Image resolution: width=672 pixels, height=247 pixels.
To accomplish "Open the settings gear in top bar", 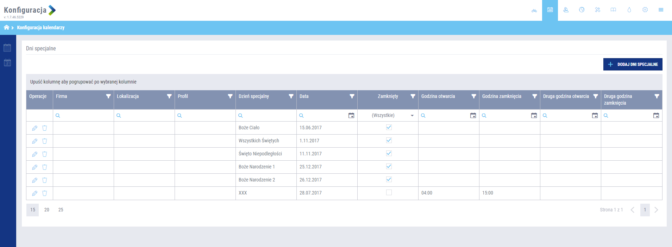I will (645, 10).
